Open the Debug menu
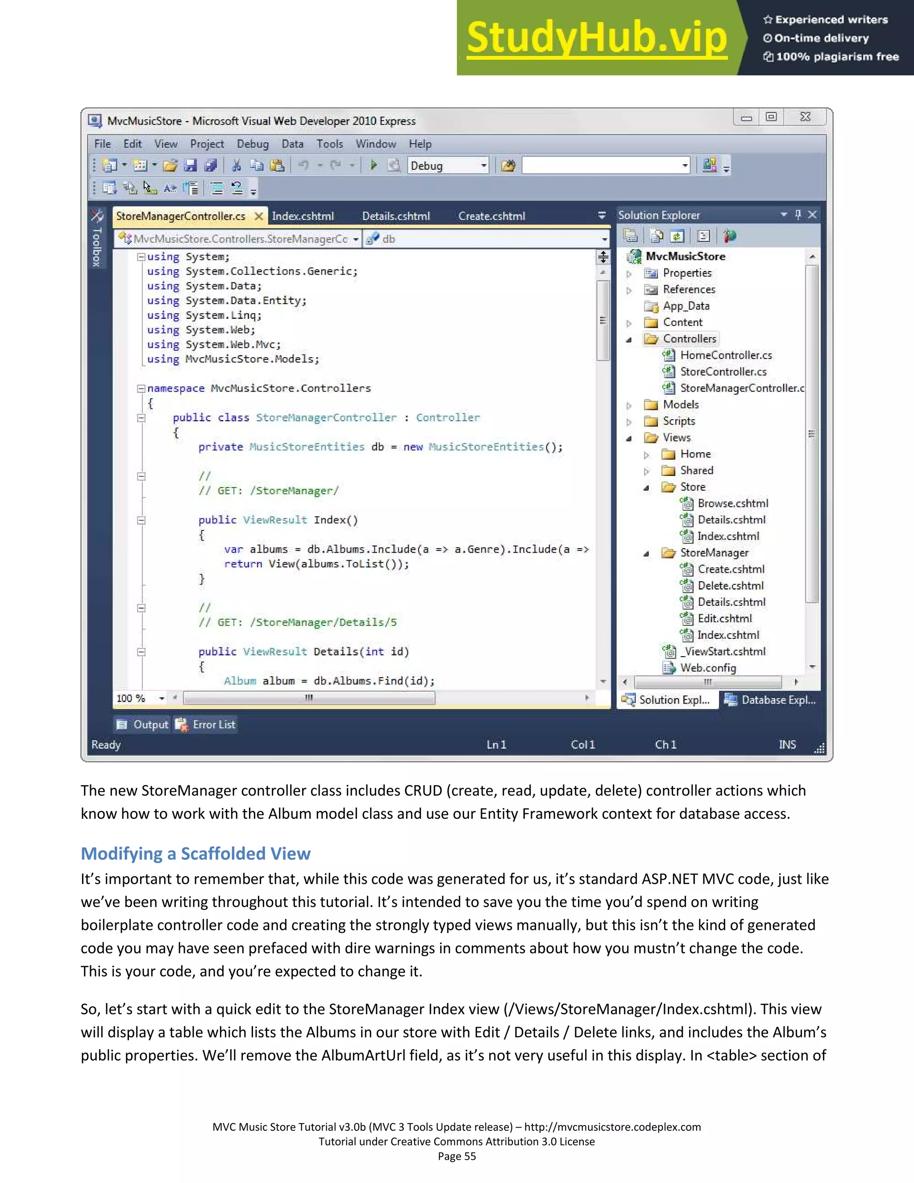 point(252,144)
